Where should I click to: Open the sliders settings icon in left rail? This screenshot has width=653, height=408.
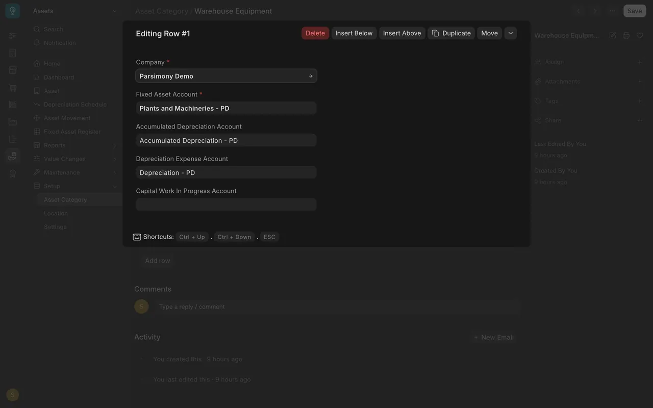coord(13,36)
